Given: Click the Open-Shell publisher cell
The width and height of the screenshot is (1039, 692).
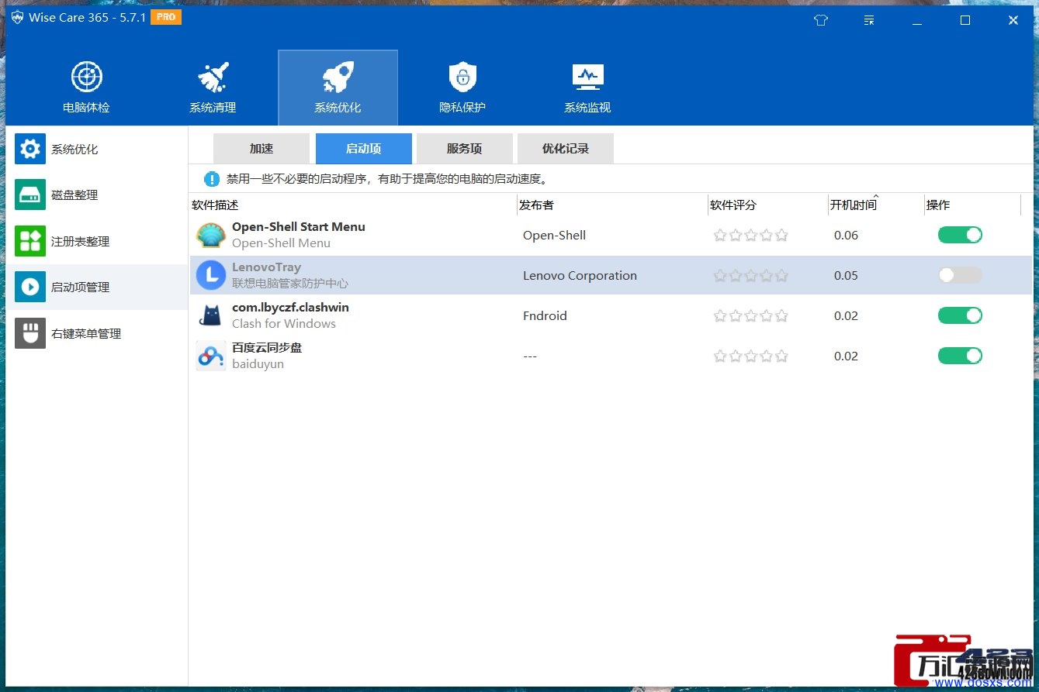Looking at the screenshot, I should point(554,235).
